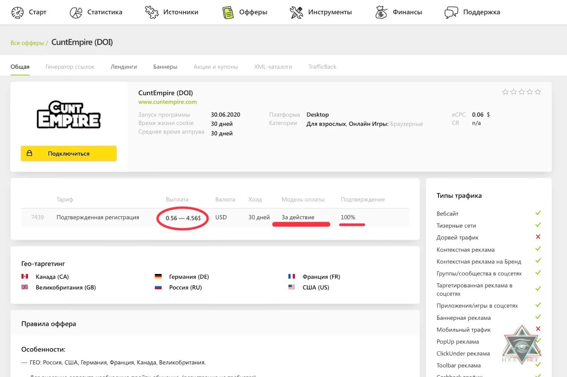Image resolution: width=567 pixels, height=377 pixels.
Task: Click the checkmark next to Тизерные сети
Action: (x=538, y=225)
